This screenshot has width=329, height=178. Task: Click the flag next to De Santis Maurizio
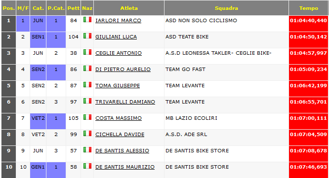(x=87, y=166)
